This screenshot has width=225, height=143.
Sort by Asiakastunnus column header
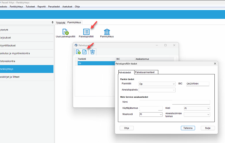coord(154,59)
